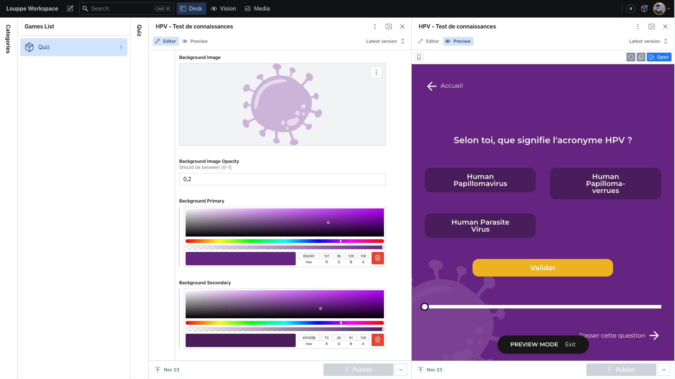Screen dimensions: 675x379
Task: Switch to the Vision tab
Action: [x=223, y=8]
